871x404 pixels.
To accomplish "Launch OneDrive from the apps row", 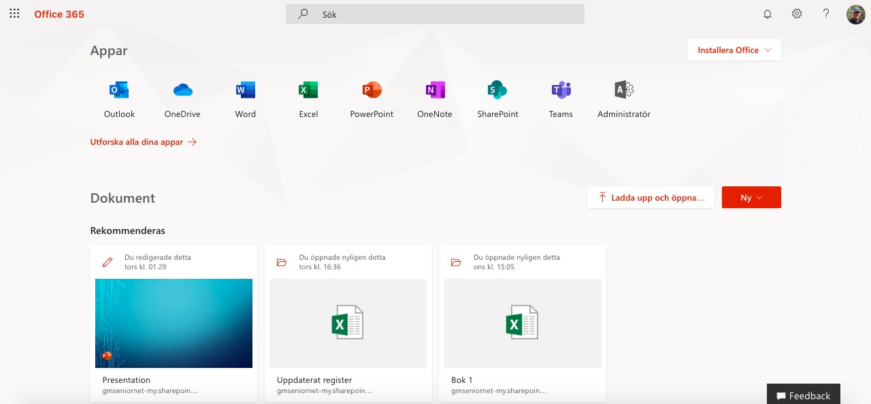I will (182, 89).
